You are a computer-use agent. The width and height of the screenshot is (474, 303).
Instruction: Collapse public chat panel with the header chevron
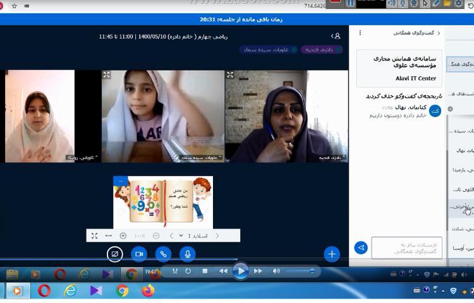pos(439,33)
